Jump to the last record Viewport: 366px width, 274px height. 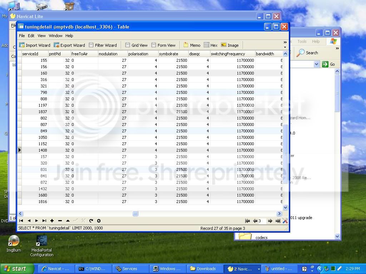pyautogui.click(x=44, y=220)
